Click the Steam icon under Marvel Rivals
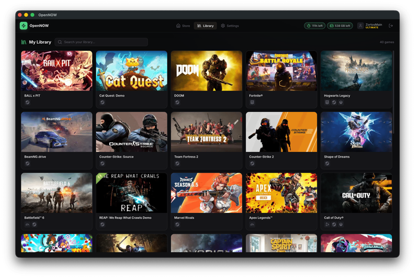This screenshot has width=415, height=278. pos(177,225)
